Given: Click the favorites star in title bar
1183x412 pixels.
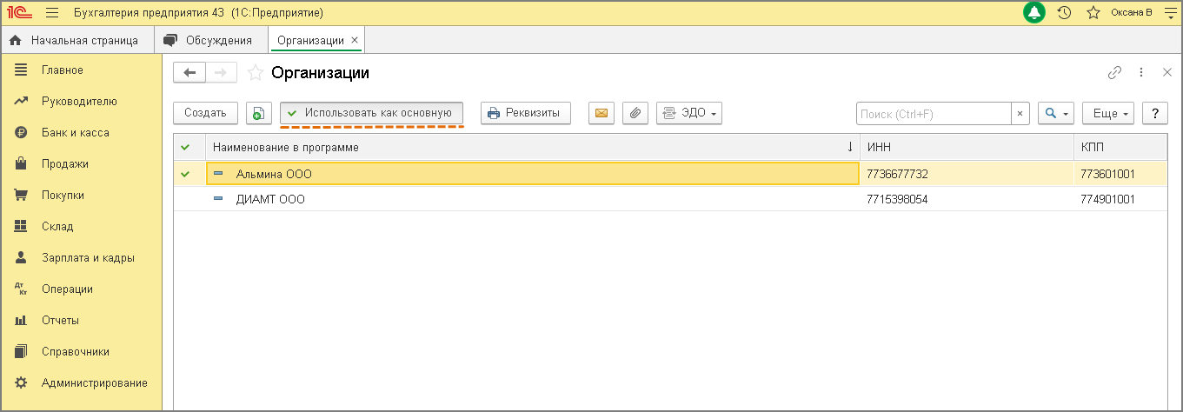Looking at the screenshot, I should pos(1093,13).
